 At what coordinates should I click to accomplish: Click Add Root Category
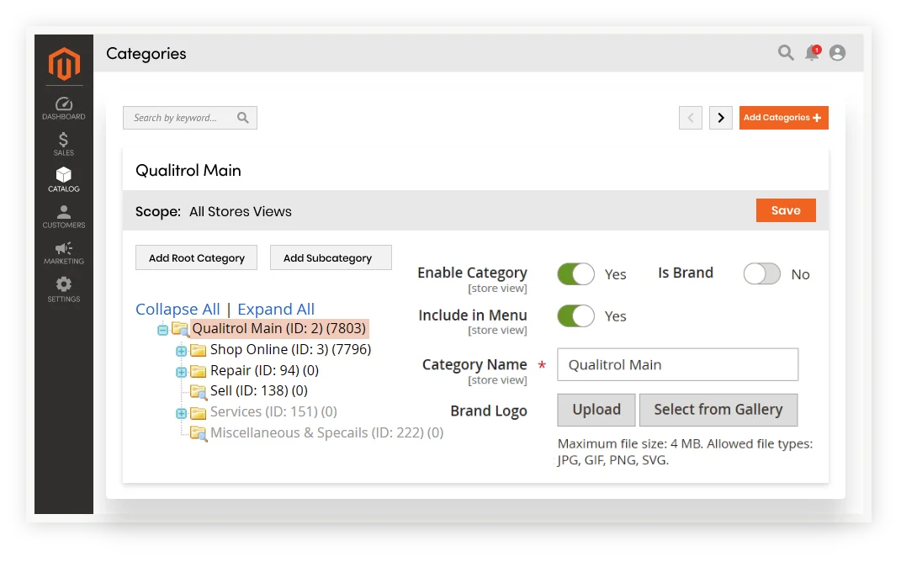pos(197,258)
